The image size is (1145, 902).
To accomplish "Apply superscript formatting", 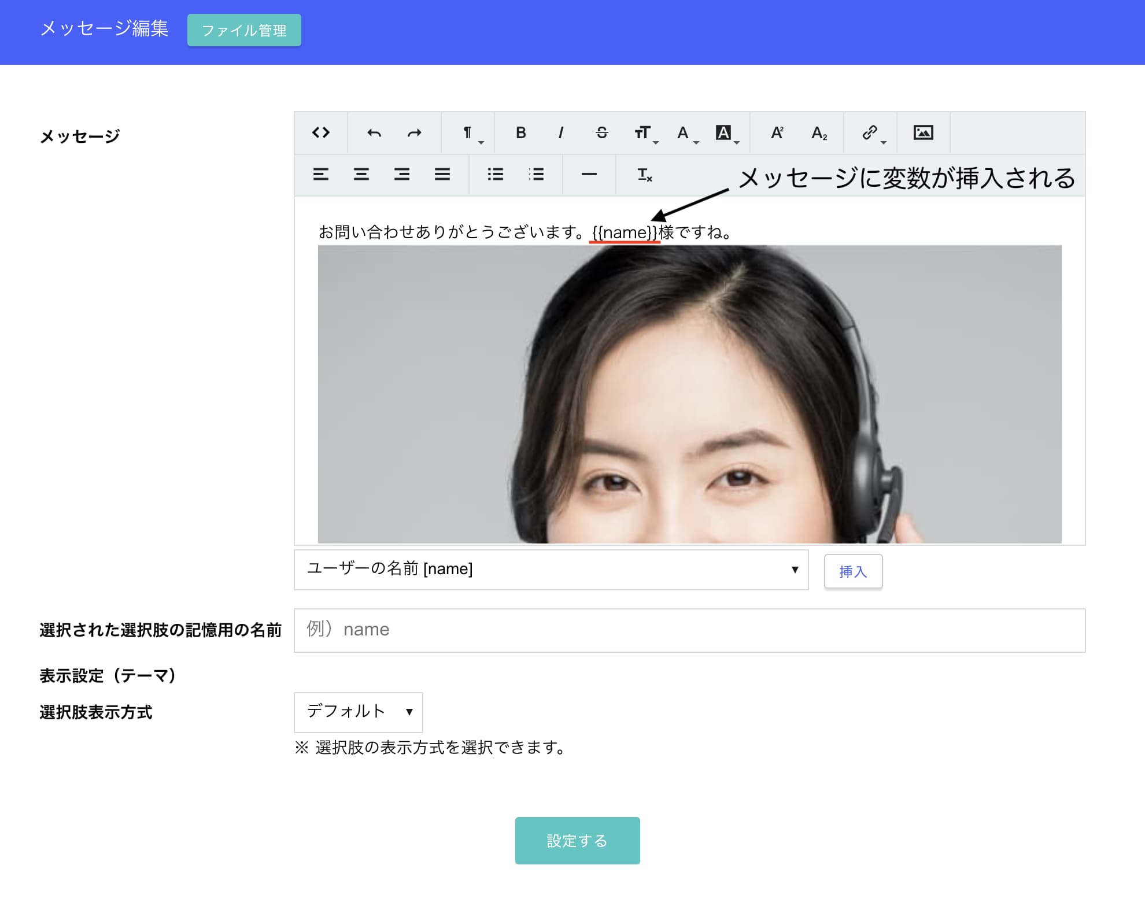I will tap(777, 133).
